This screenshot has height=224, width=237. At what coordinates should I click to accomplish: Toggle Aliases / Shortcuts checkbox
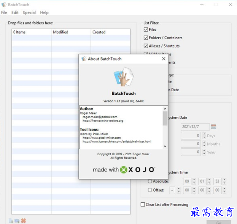click(x=146, y=46)
